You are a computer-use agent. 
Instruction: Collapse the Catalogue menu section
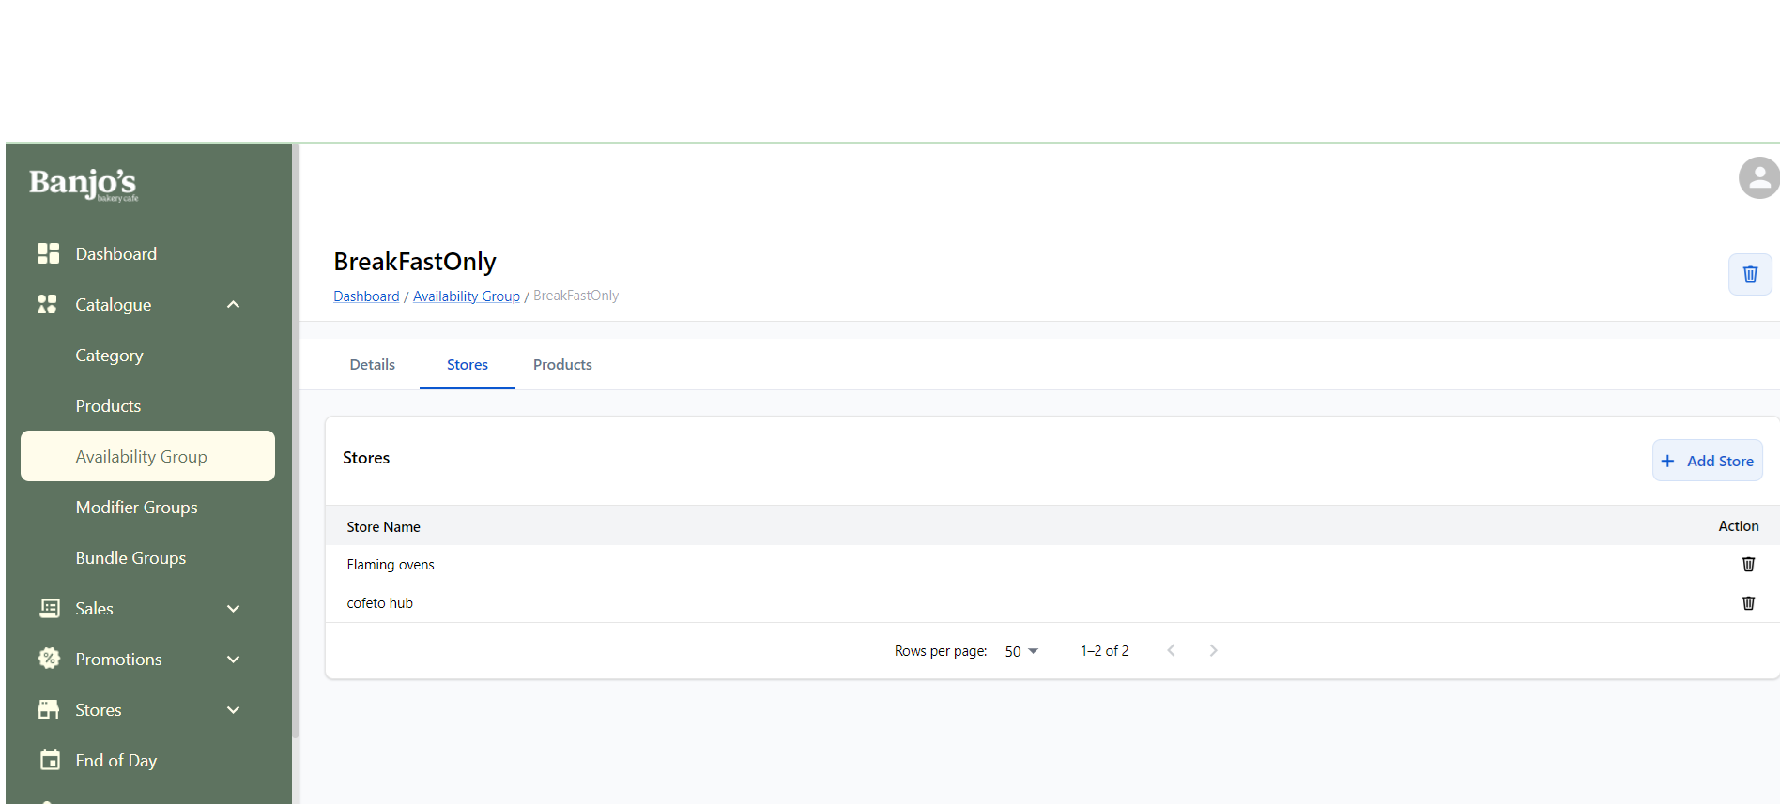pos(233,305)
